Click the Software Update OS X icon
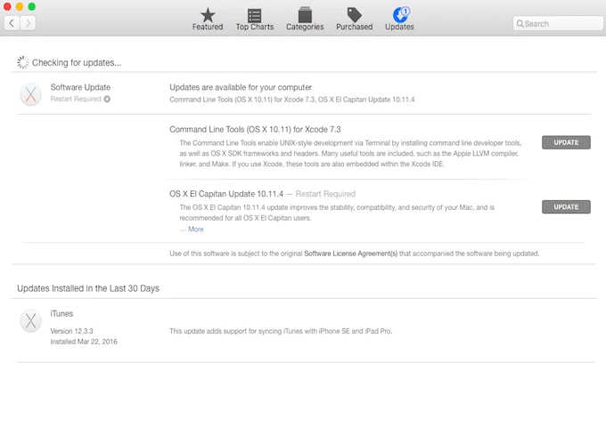 coord(30,94)
